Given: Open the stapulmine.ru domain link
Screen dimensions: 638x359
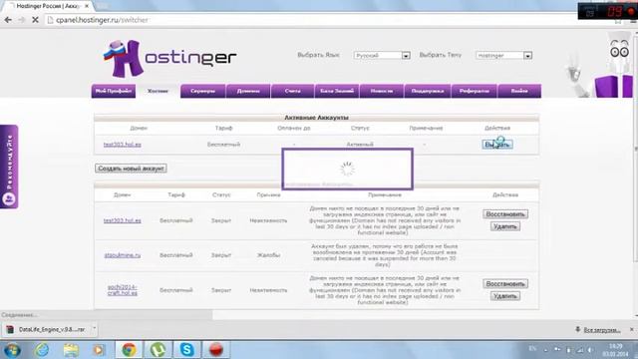Looking at the screenshot, I should 122,255.
